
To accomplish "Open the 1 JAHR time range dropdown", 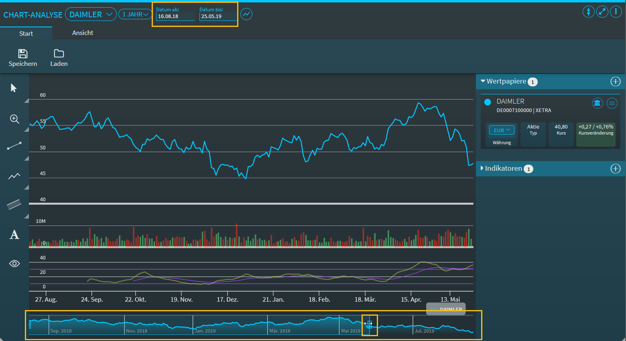I will point(135,14).
